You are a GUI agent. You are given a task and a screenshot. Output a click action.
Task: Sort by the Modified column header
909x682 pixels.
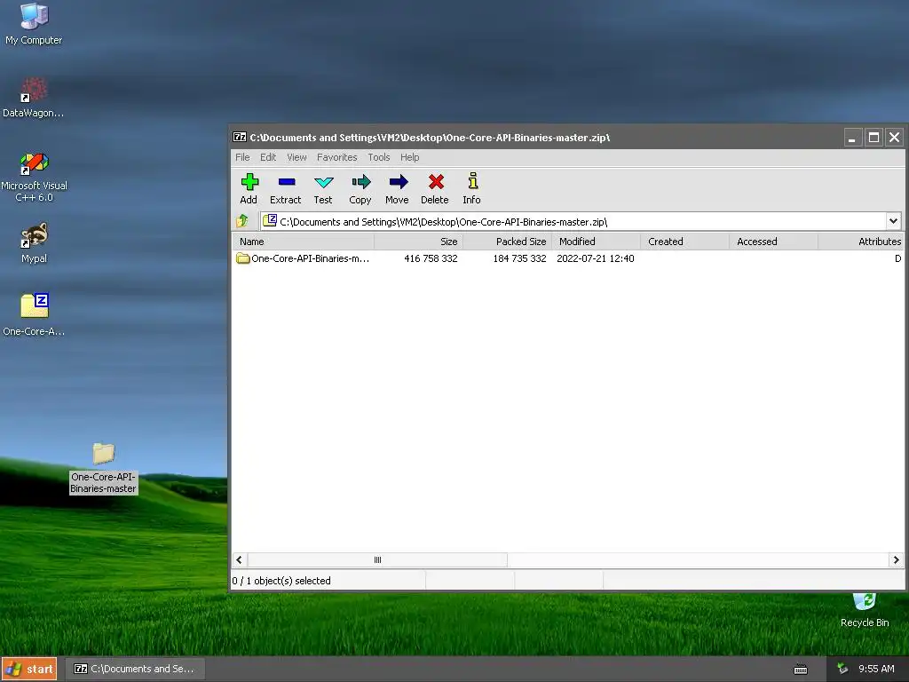pyautogui.click(x=596, y=242)
